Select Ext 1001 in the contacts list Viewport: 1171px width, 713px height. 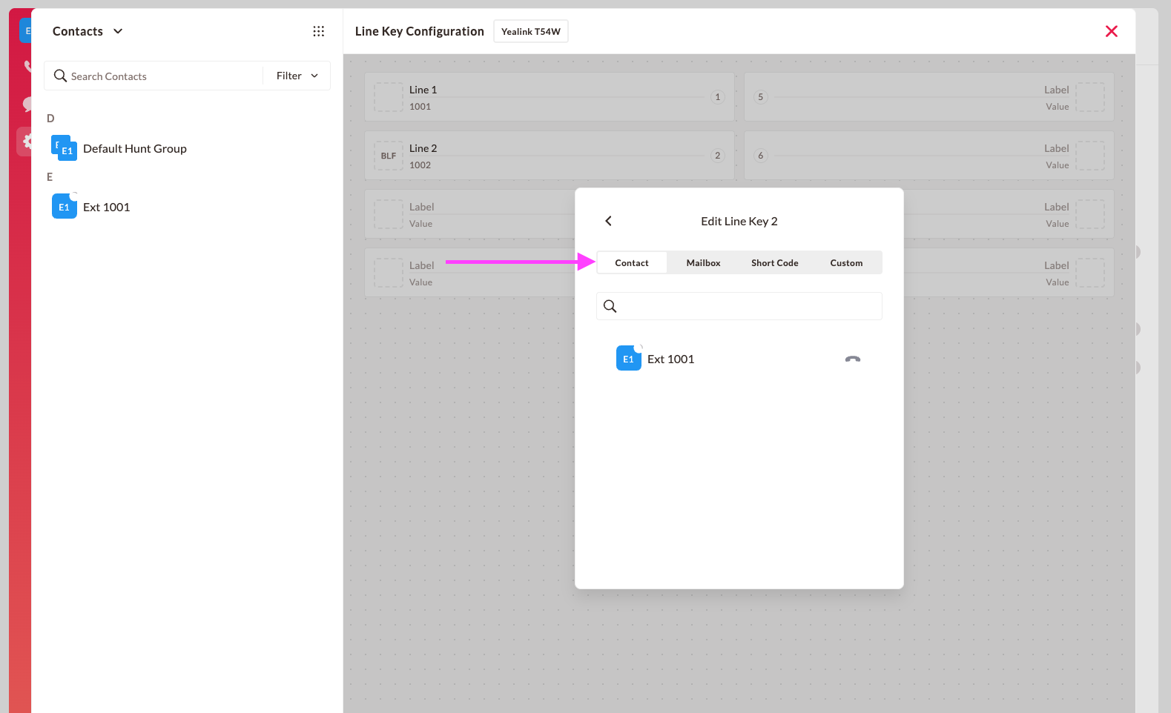point(188,207)
